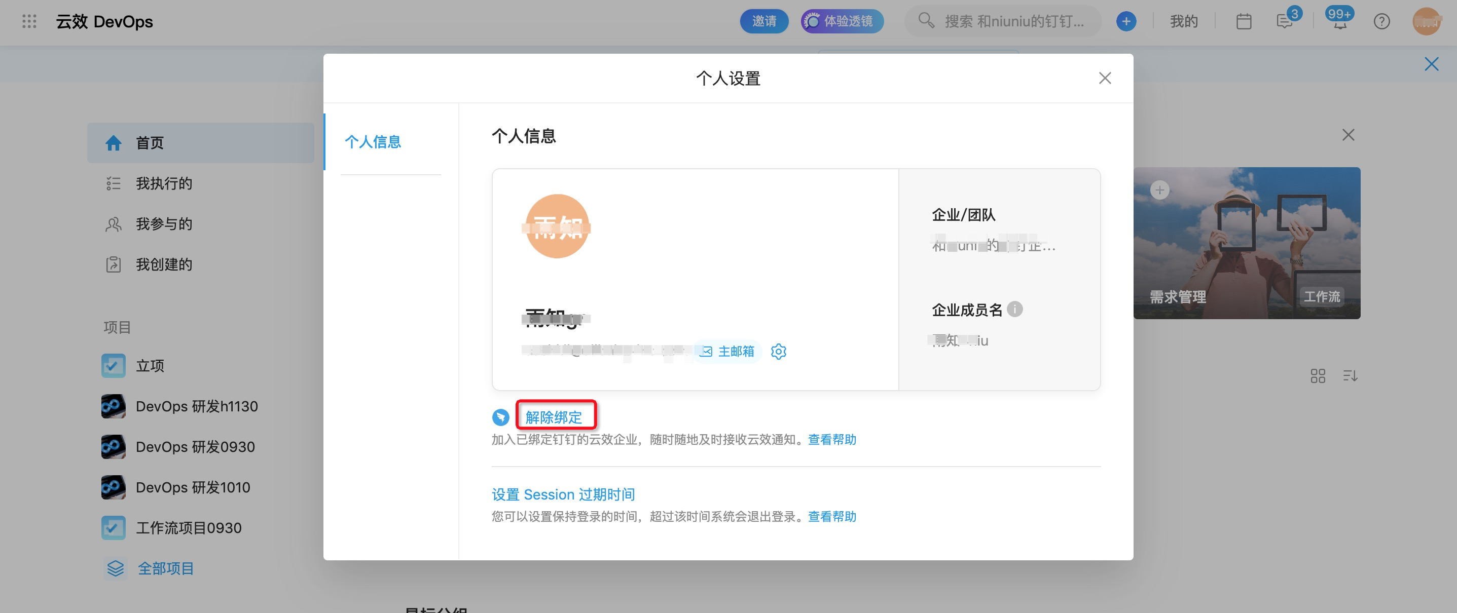
Task: Open 全部项目 link in sidebar
Action: 166,568
